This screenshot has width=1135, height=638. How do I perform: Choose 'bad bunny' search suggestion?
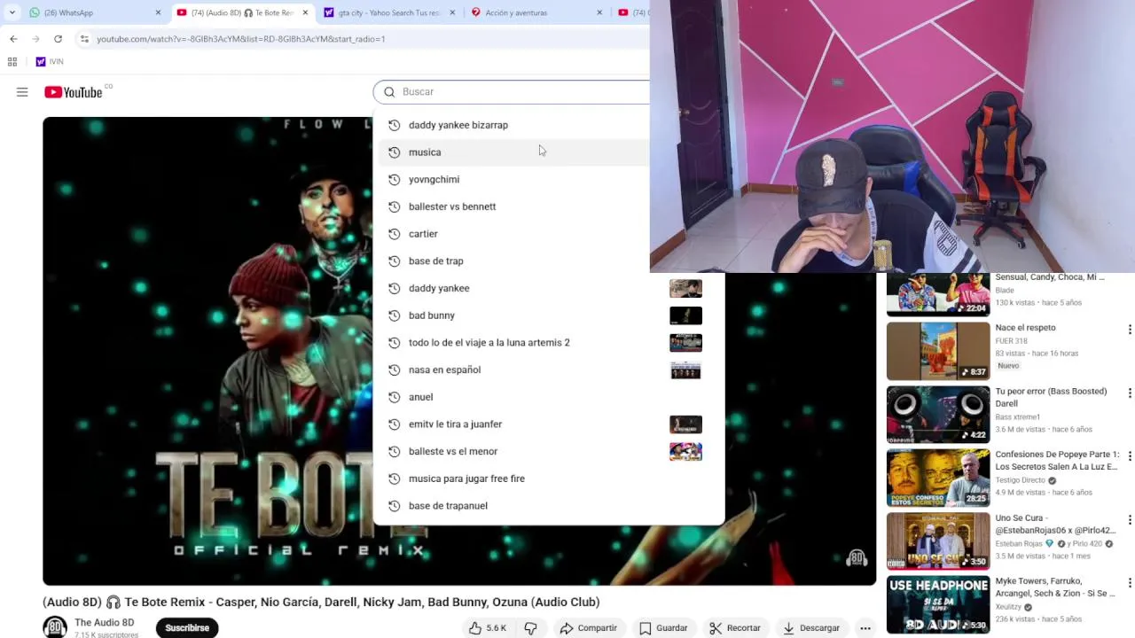pyautogui.click(x=549, y=315)
